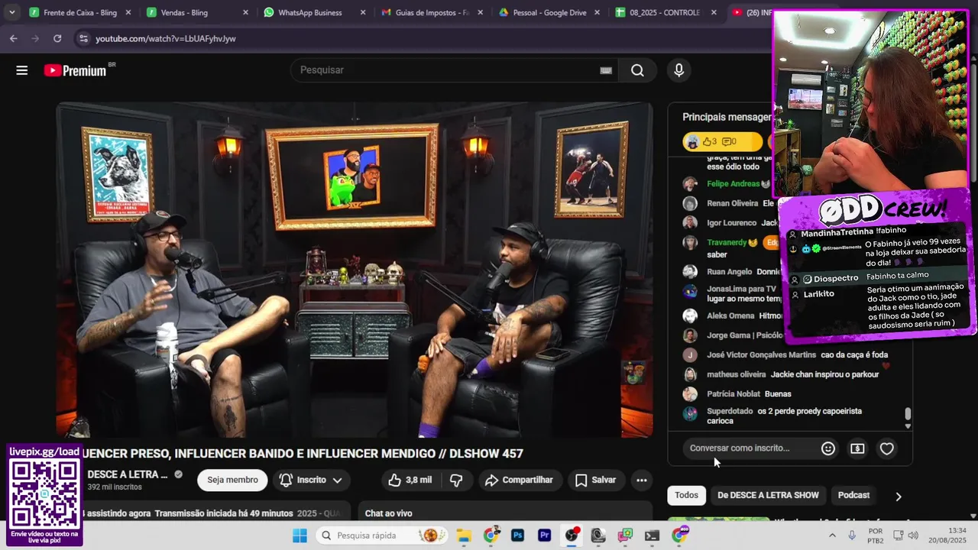The width and height of the screenshot is (978, 550).
Task: Click Ruan Angelo chat message
Action: click(x=728, y=272)
